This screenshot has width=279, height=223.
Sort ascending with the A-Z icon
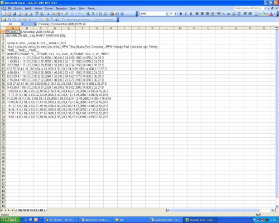[x=100, y=14]
